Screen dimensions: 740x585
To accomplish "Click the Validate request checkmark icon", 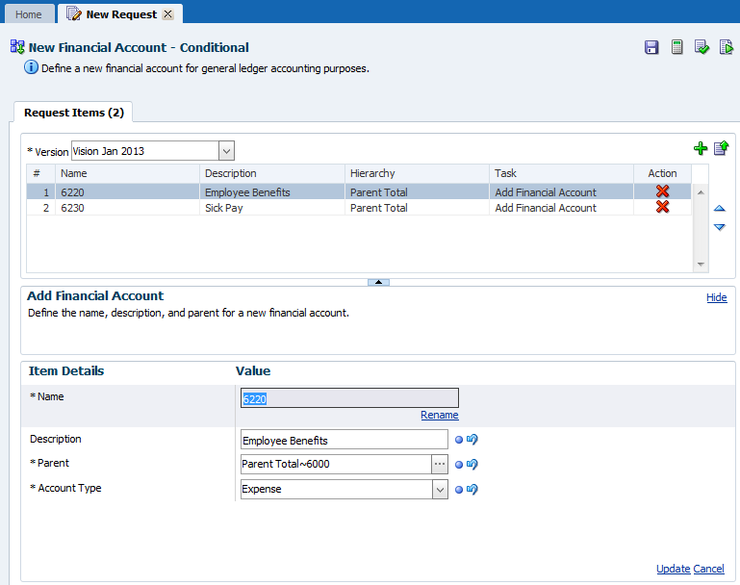I will [702, 47].
